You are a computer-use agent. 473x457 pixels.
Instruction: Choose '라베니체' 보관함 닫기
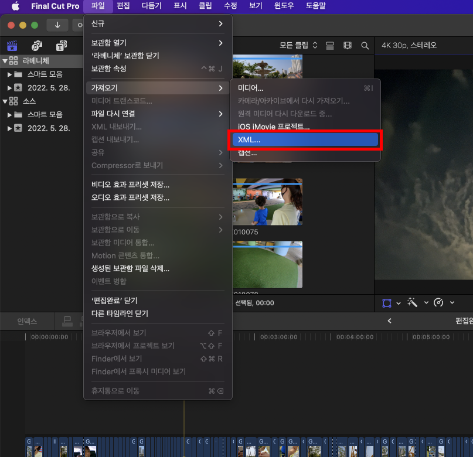pos(158,56)
